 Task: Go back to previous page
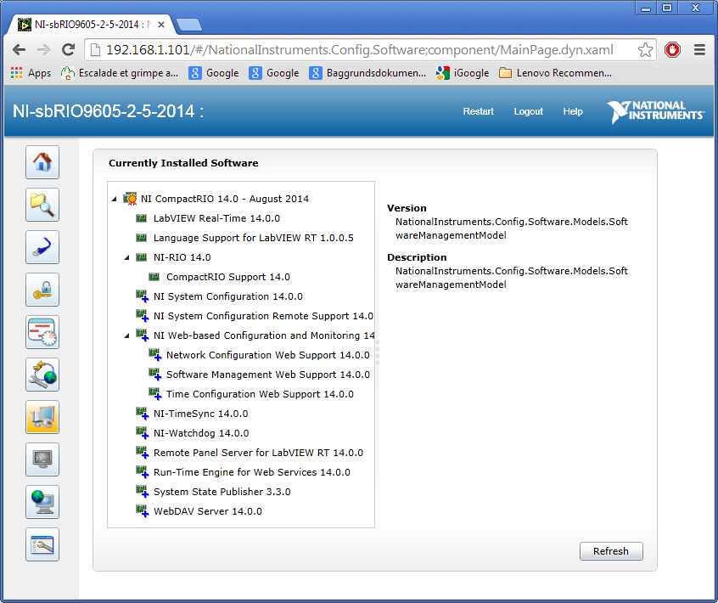click(x=19, y=49)
